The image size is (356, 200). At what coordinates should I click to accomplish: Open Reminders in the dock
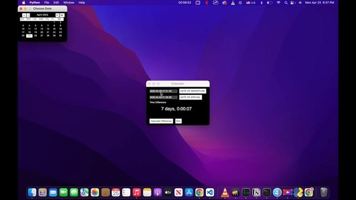coord(126,192)
